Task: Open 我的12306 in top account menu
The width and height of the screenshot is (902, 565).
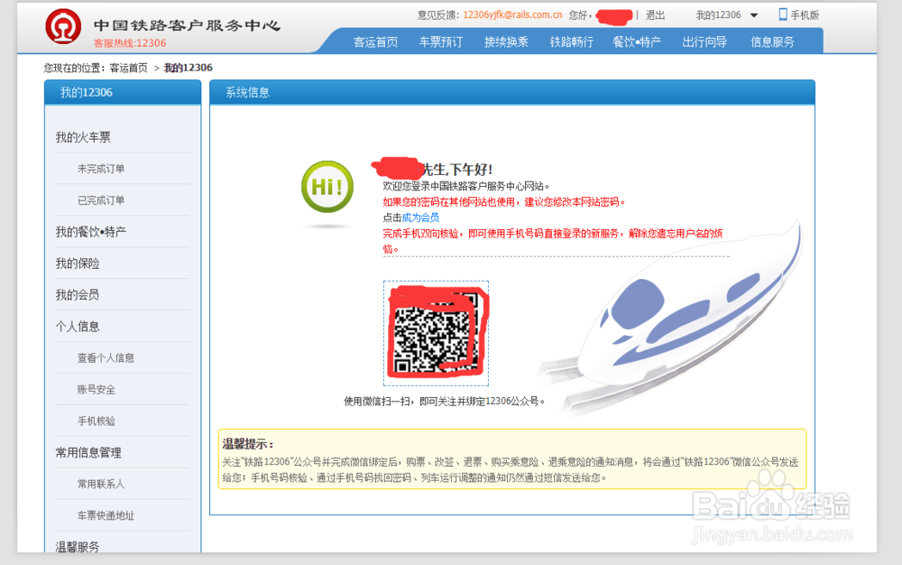Action: (x=719, y=15)
